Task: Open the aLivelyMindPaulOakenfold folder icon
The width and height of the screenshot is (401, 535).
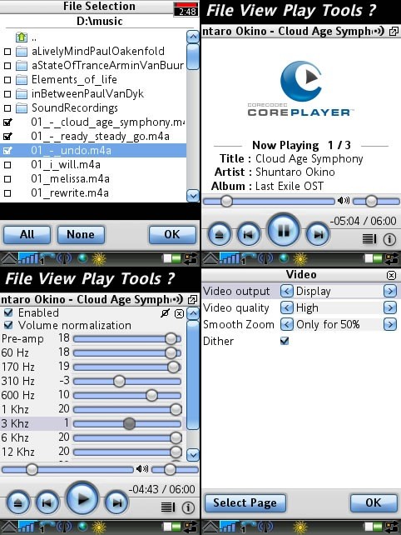Action: click(22, 51)
